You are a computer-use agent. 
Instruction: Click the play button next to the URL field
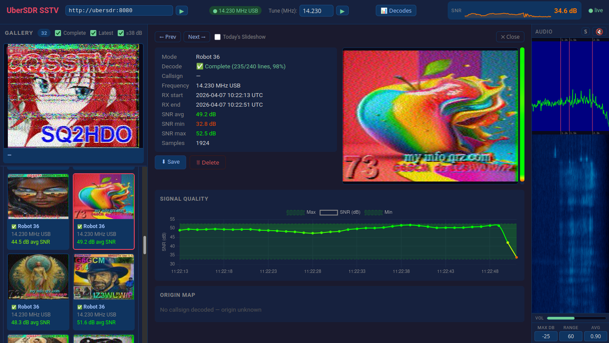click(182, 10)
